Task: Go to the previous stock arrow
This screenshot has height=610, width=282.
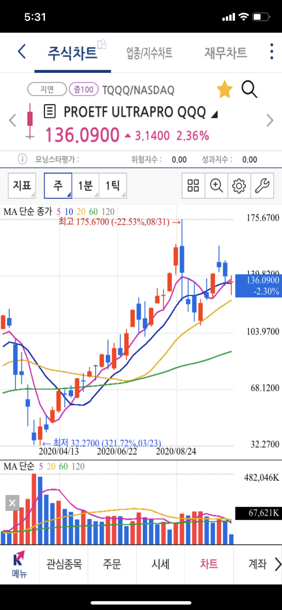Action: point(13,121)
